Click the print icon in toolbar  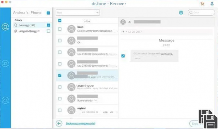pos(181,13)
